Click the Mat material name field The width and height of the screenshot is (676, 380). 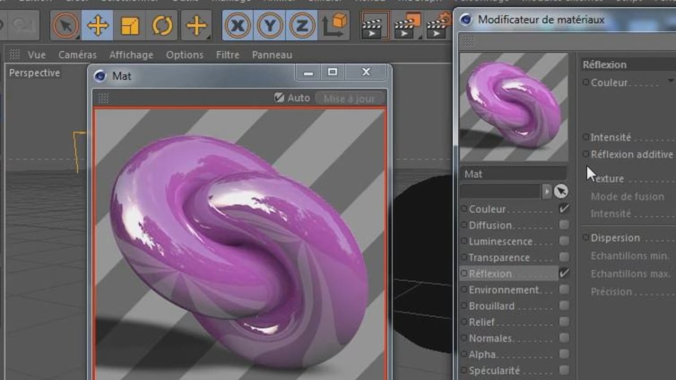coord(513,174)
